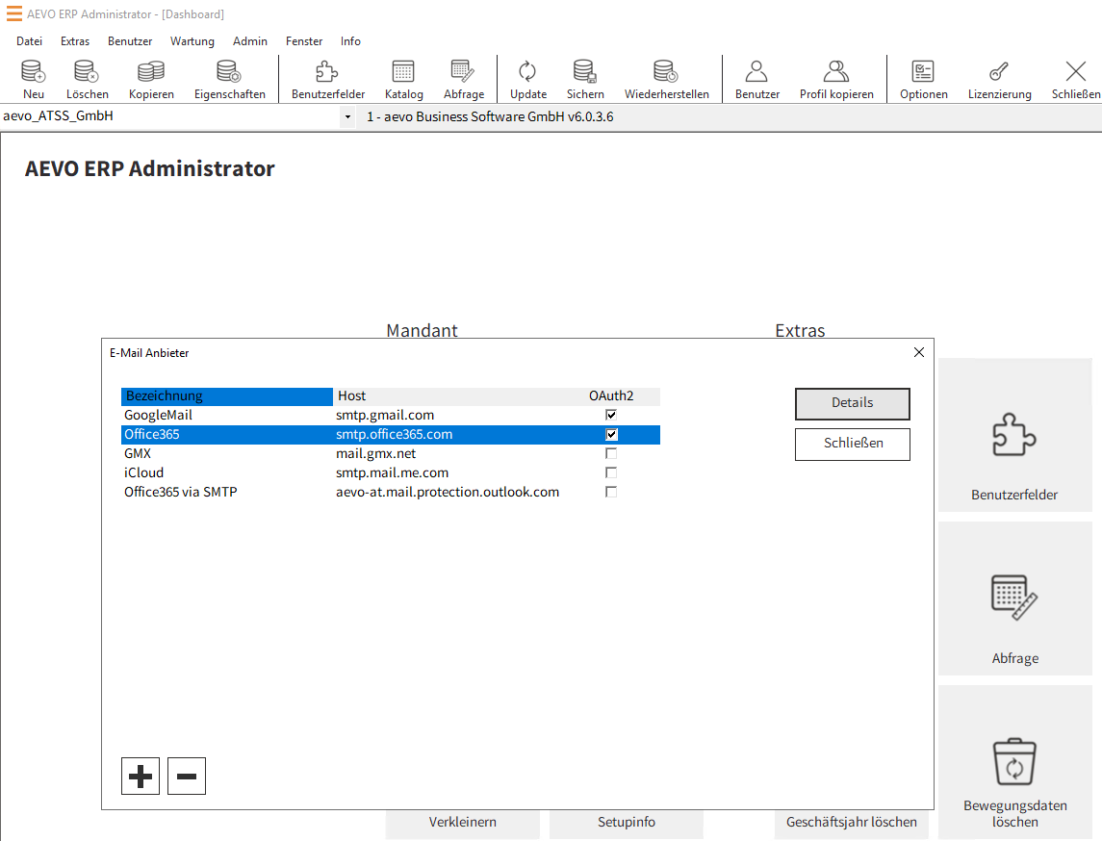Viewport: 1102px width, 841px height.
Task: Enable OAuth2 for GMX
Action: click(x=611, y=453)
